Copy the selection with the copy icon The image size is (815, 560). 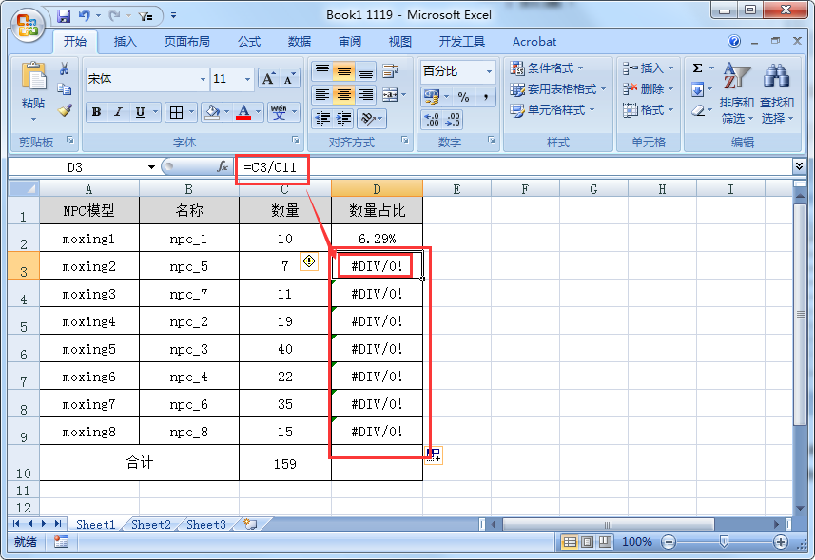pos(65,89)
